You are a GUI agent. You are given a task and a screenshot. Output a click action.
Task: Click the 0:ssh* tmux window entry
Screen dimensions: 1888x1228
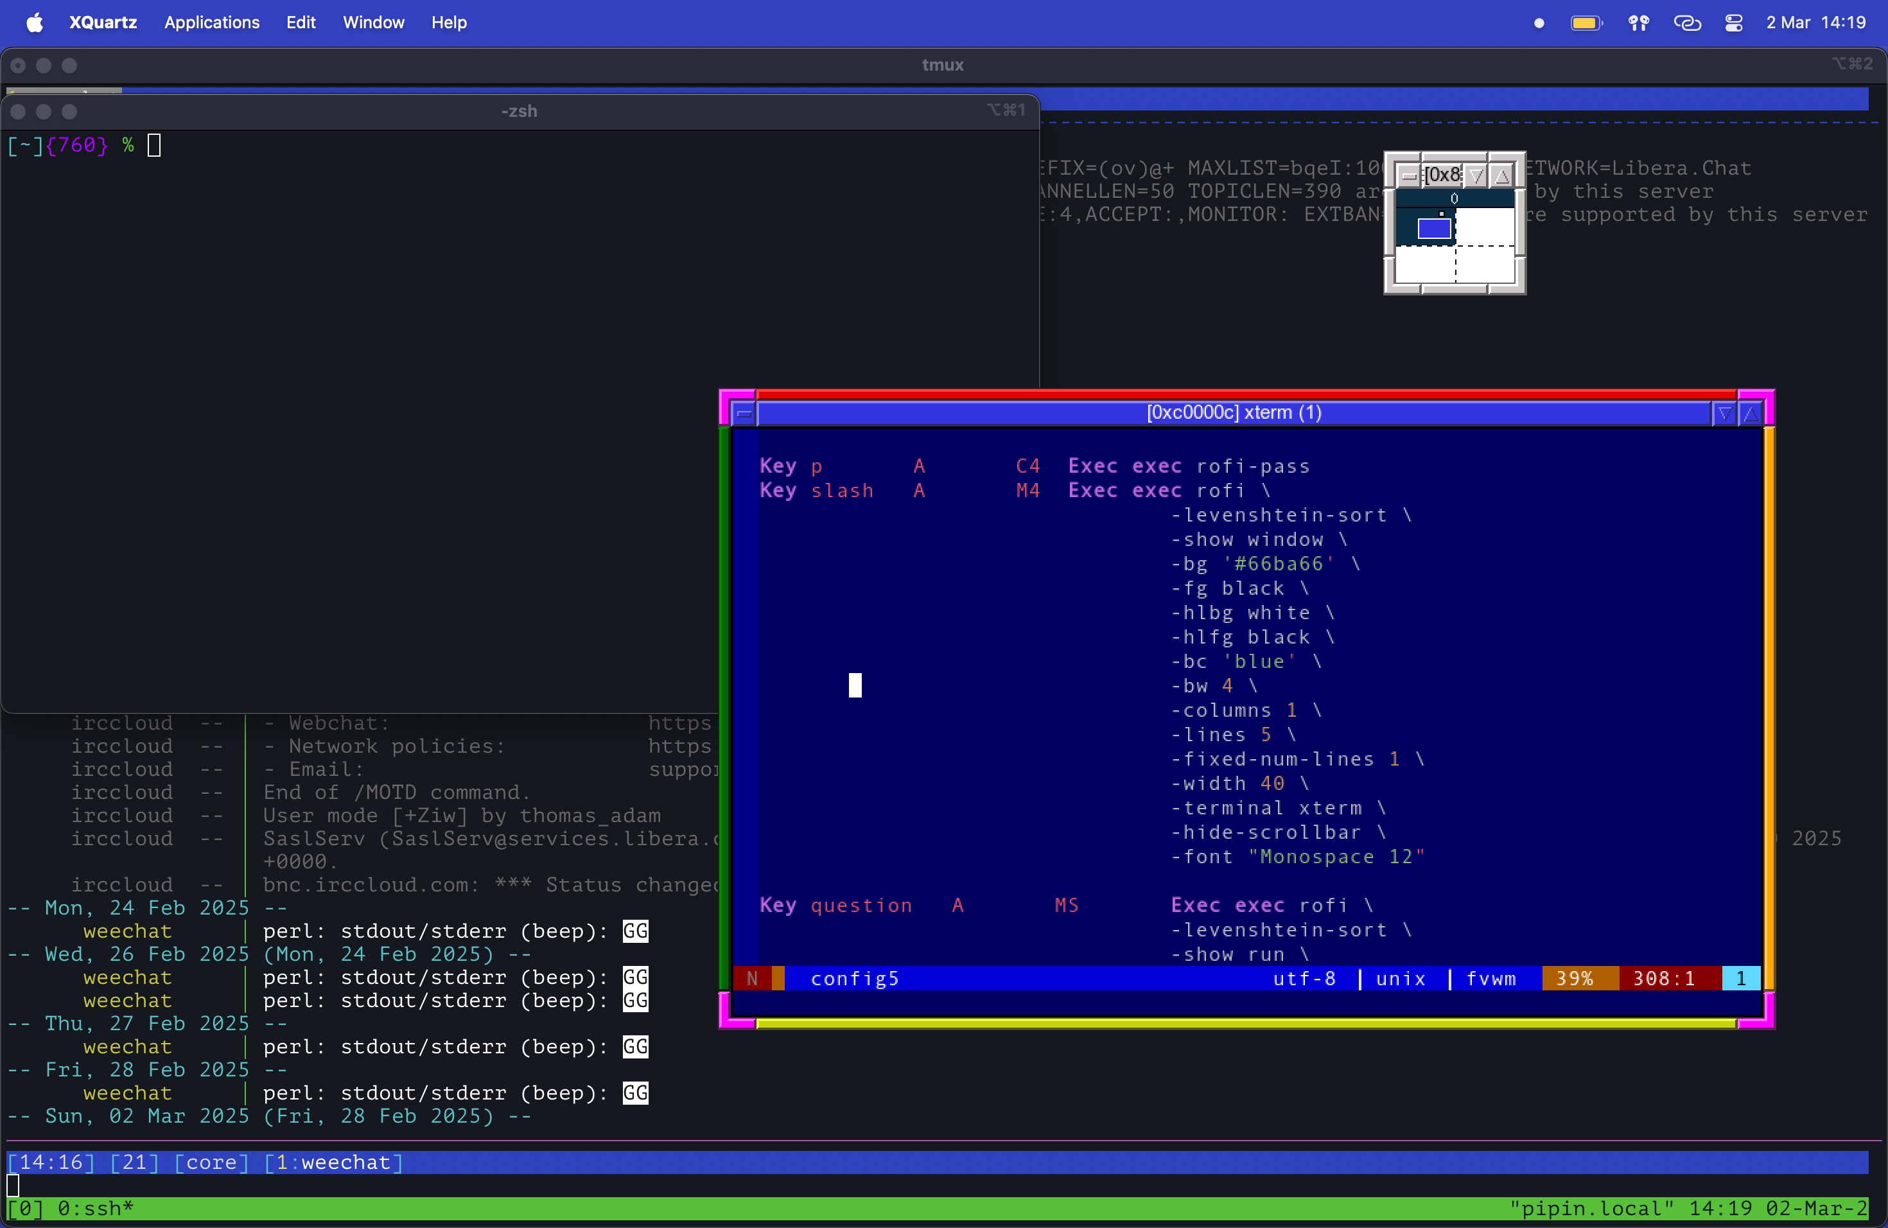(95, 1208)
